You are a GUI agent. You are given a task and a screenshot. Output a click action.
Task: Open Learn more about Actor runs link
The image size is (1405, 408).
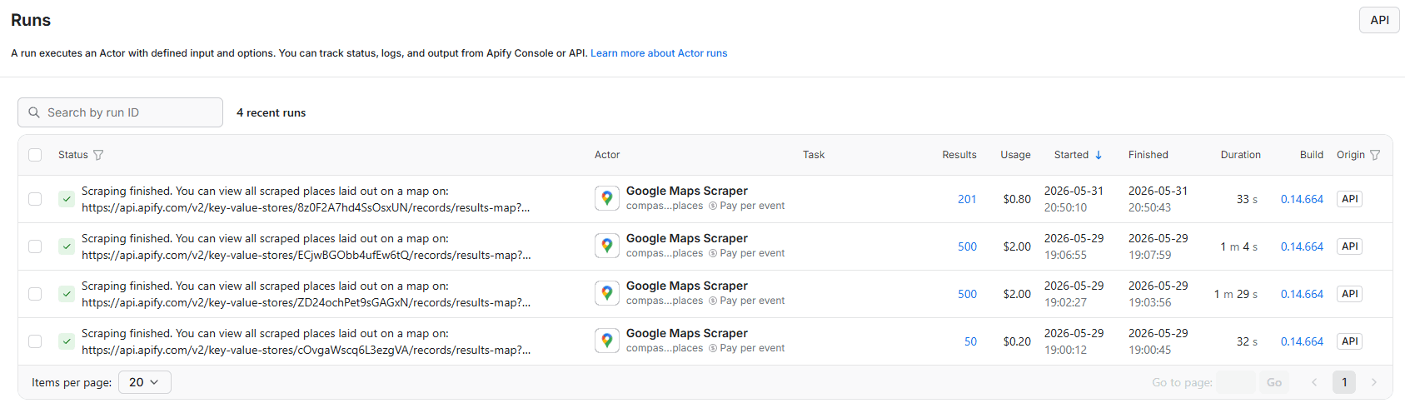[659, 53]
